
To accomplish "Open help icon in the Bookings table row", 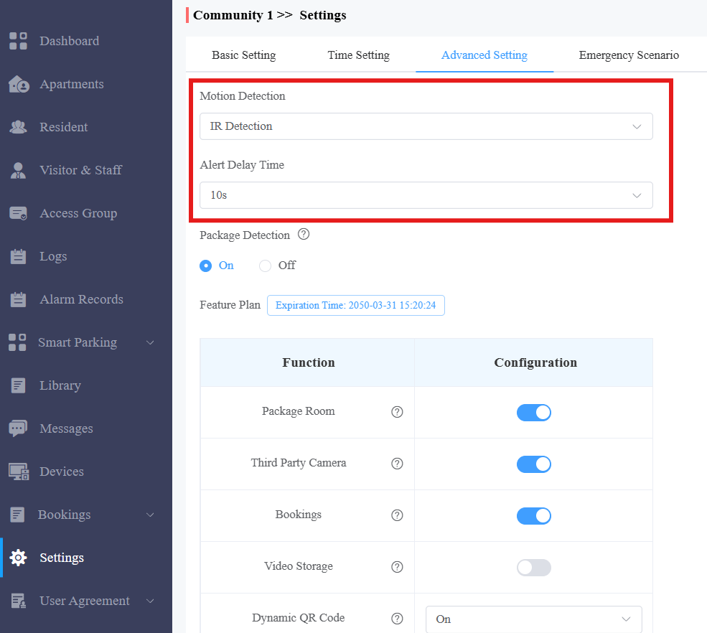I will [397, 515].
